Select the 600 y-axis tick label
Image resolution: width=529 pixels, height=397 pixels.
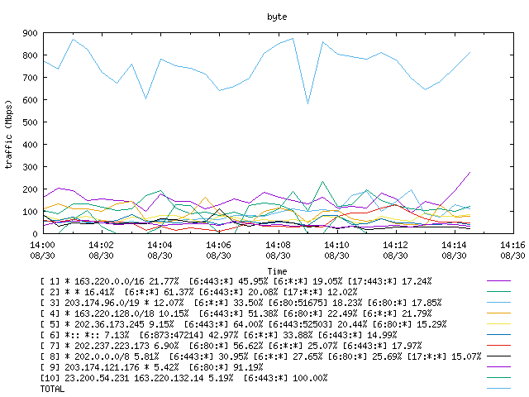point(30,100)
